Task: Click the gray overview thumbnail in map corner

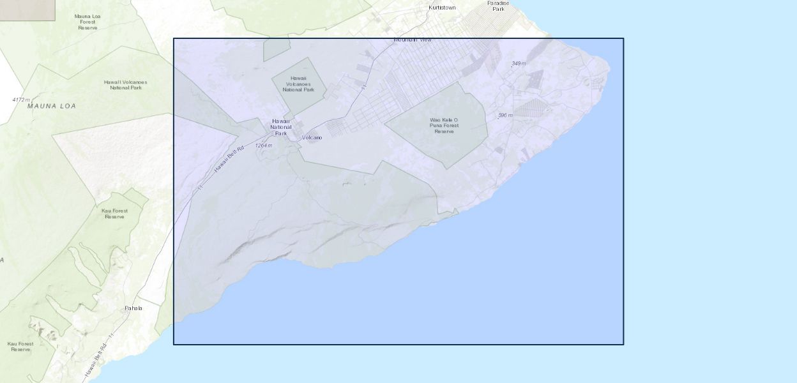Action: 27,10
